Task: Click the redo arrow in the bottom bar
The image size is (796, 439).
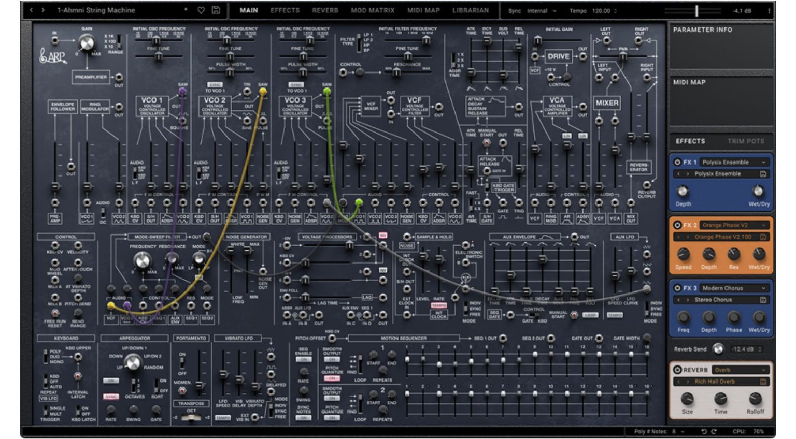Action: 714,431
